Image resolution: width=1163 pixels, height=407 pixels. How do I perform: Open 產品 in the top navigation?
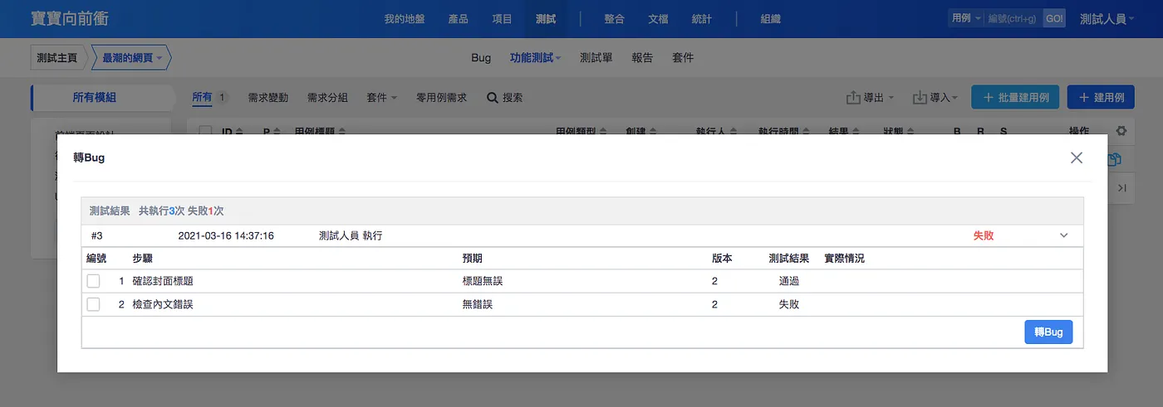pyautogui.click(x=458, y=18)
